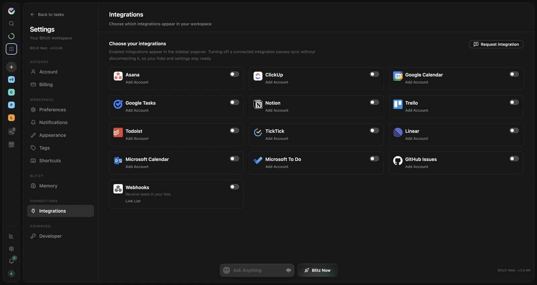
Task: Switch on the Trello integration toggle
Action: (514, 102)
